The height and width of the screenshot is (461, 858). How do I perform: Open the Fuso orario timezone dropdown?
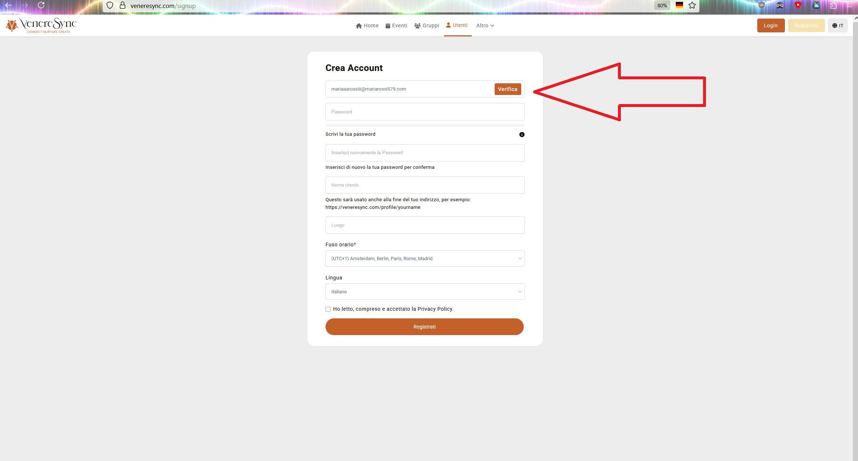click(424, 258)
